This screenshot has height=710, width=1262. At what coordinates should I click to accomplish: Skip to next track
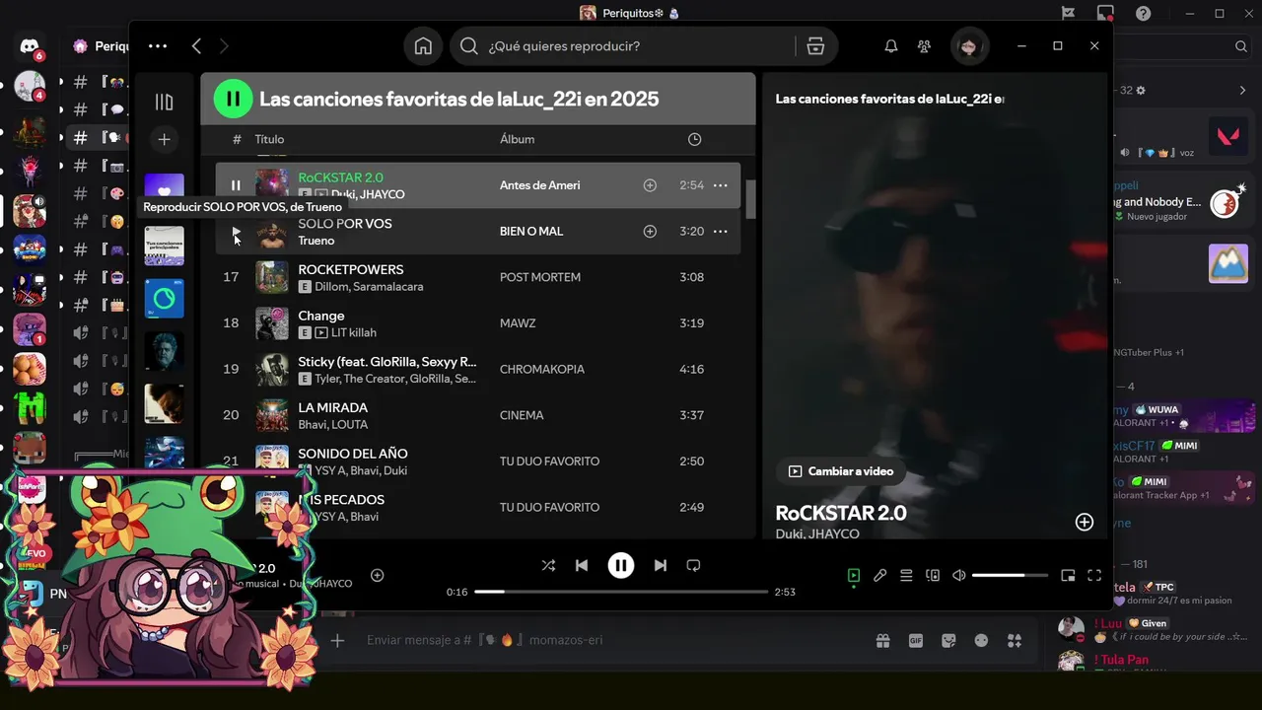(x=660, y=565)
